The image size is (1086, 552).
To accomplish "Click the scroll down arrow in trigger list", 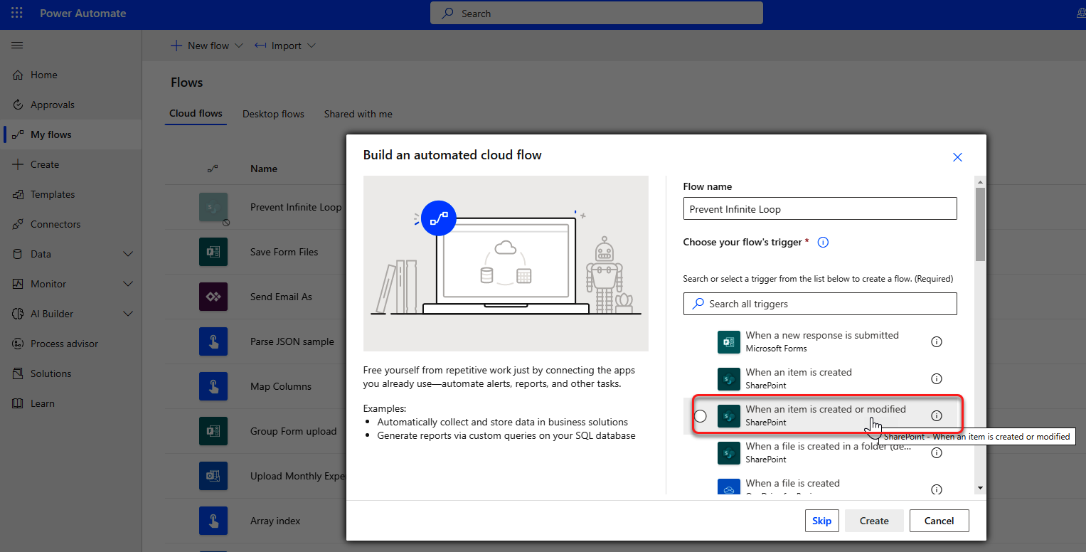I will (980, 488).
